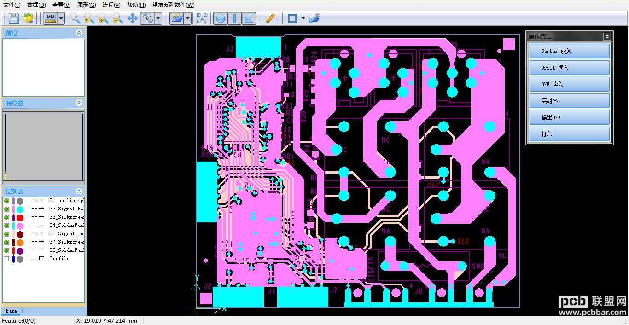Open the 文件(F) menu
Viewport: 629px width, 325px height.
click(12, 5)
